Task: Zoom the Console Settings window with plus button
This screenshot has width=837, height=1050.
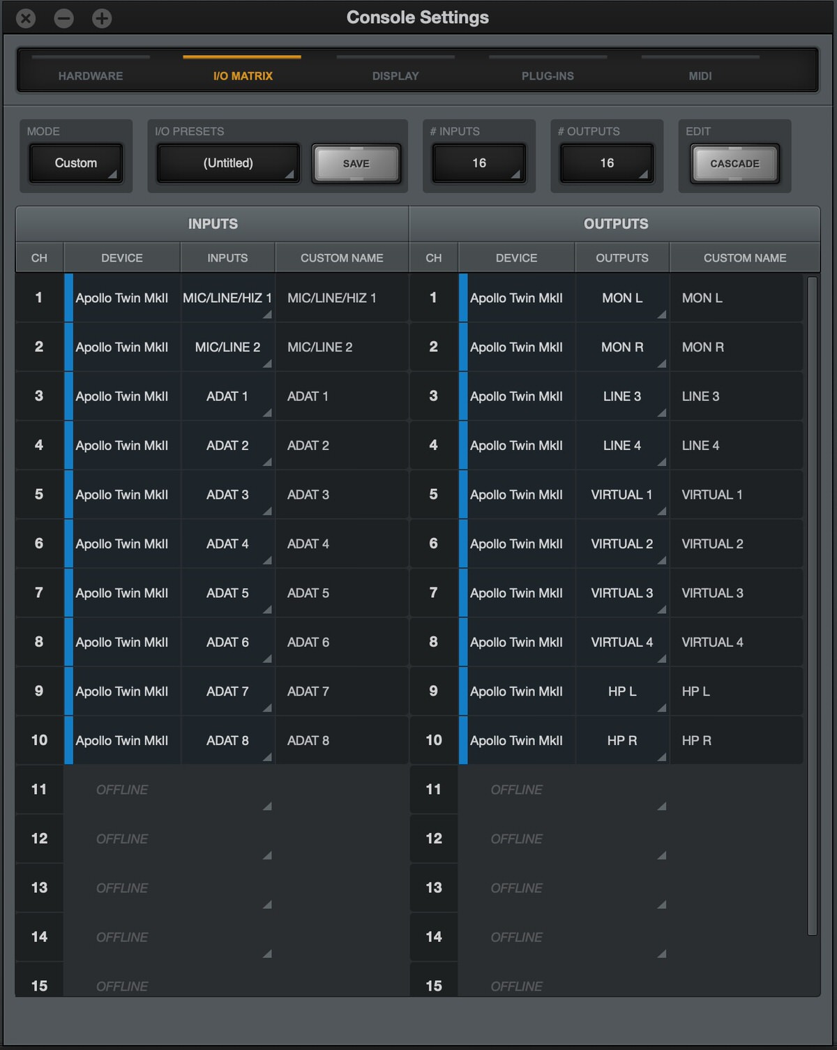Action: 102,18
